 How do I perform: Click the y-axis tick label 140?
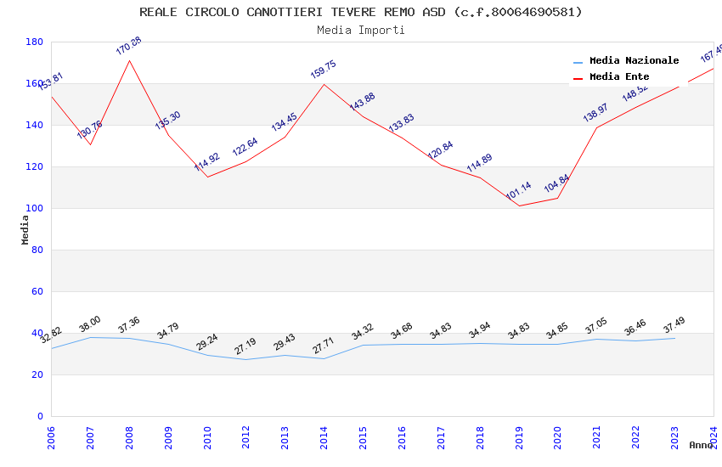click(x=34, y=125)
